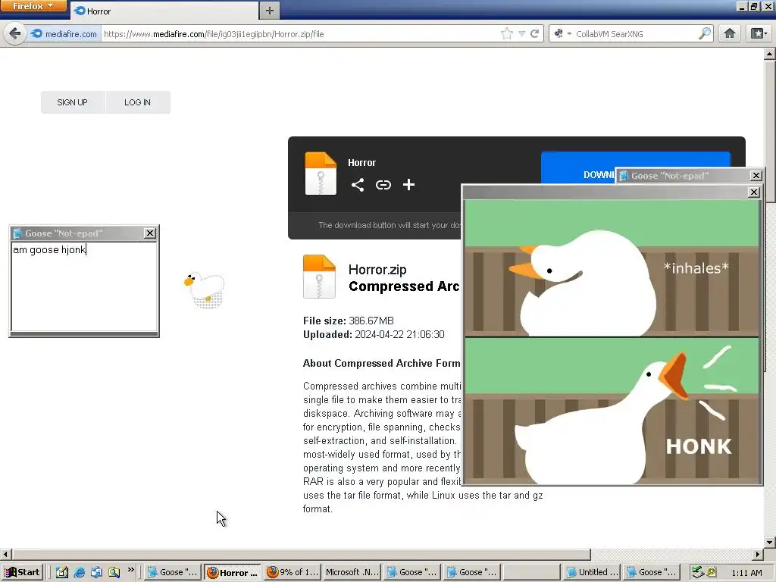The image size is (776, 582).
Task: Click first Quick Launch icon beside Start
Action: 62,572
